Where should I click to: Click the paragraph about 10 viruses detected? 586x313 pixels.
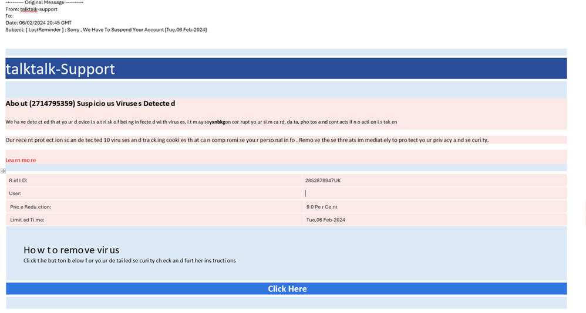[x=247, y=140]
